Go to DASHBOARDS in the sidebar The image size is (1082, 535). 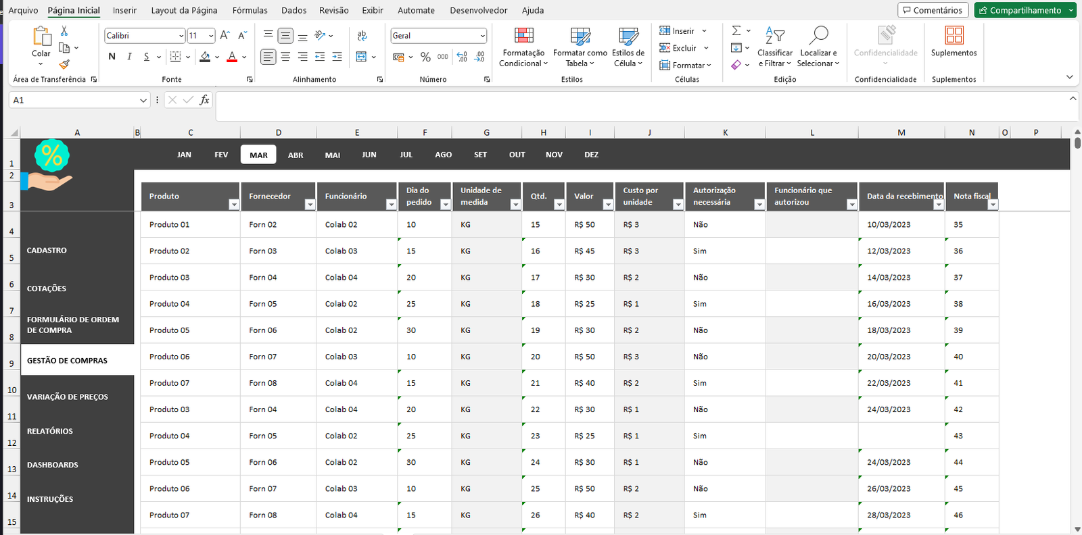click(53, 465)
